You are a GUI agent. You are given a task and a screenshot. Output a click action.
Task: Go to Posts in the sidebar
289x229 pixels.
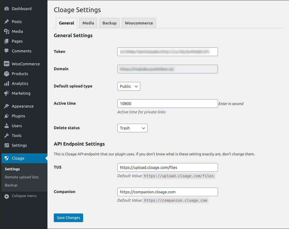pyautogui.click(x=17, y=22)
